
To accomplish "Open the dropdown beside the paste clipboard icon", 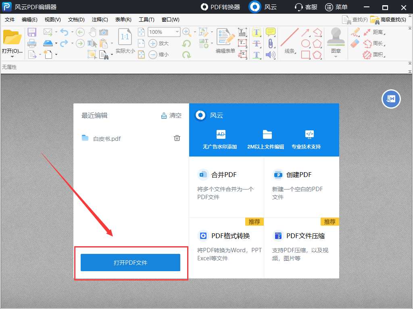I will 112,43.
